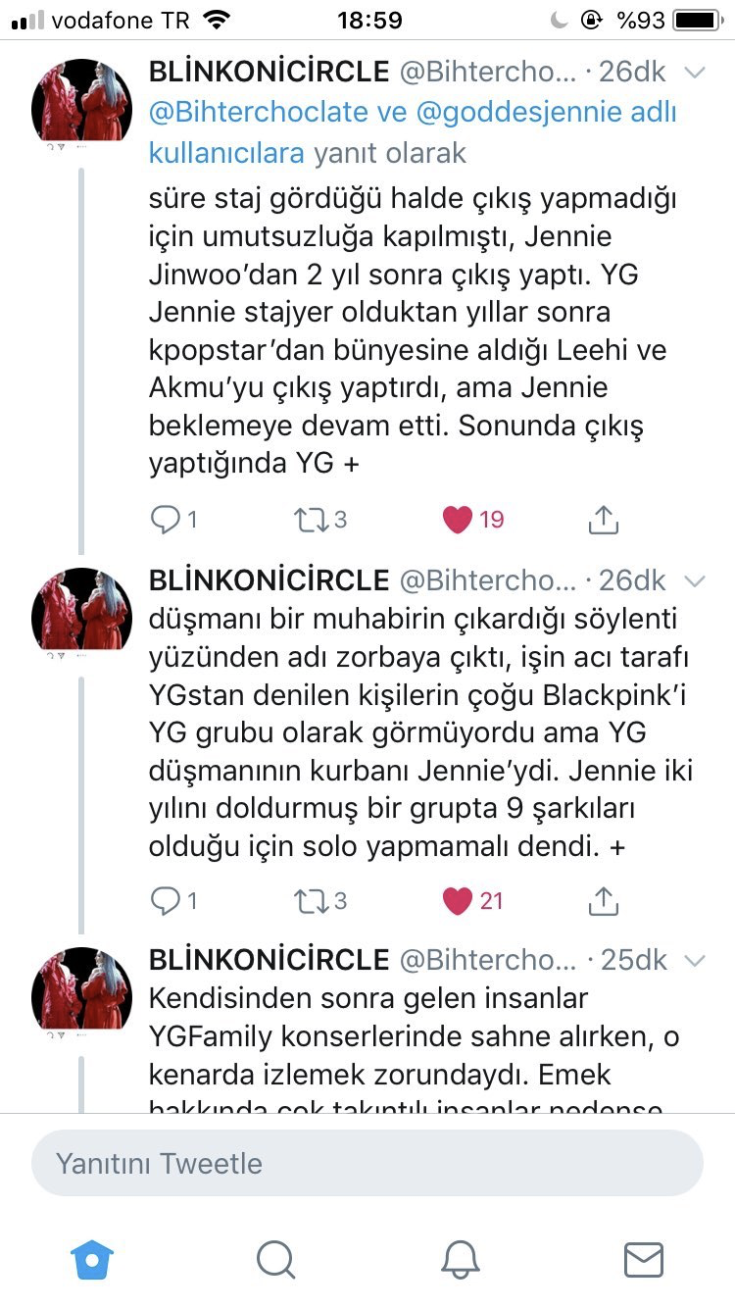Toggle the like on tweet with 21 likes

tap(459, 899)
